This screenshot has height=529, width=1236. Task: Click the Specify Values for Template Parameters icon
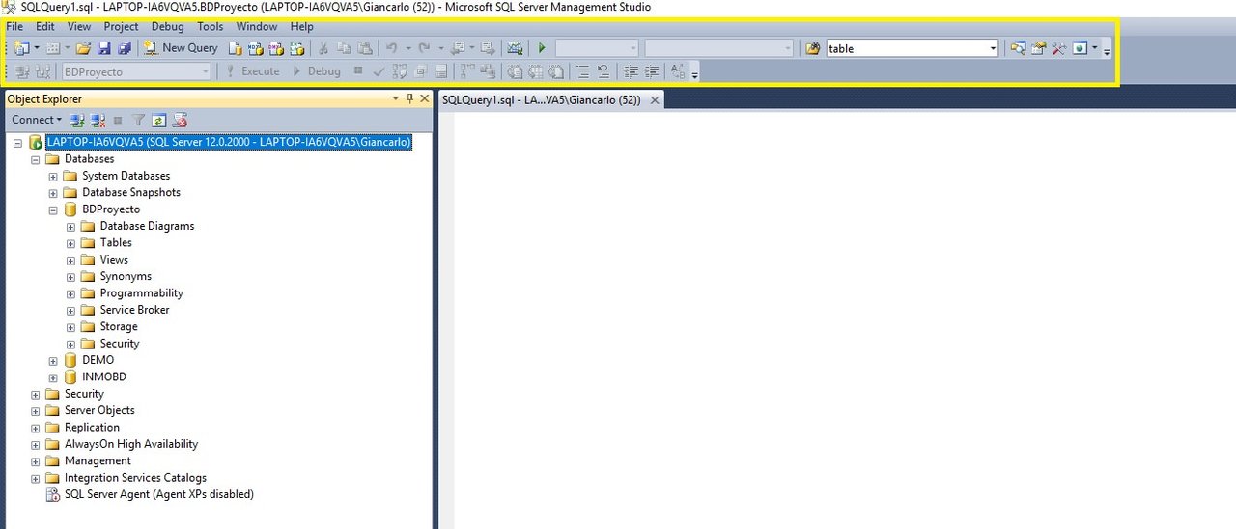678,71
